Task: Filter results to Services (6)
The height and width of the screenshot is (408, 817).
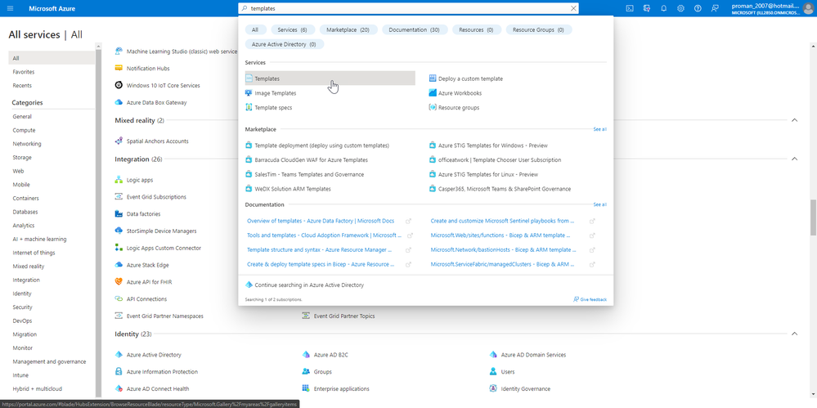Action: point(292,29)
